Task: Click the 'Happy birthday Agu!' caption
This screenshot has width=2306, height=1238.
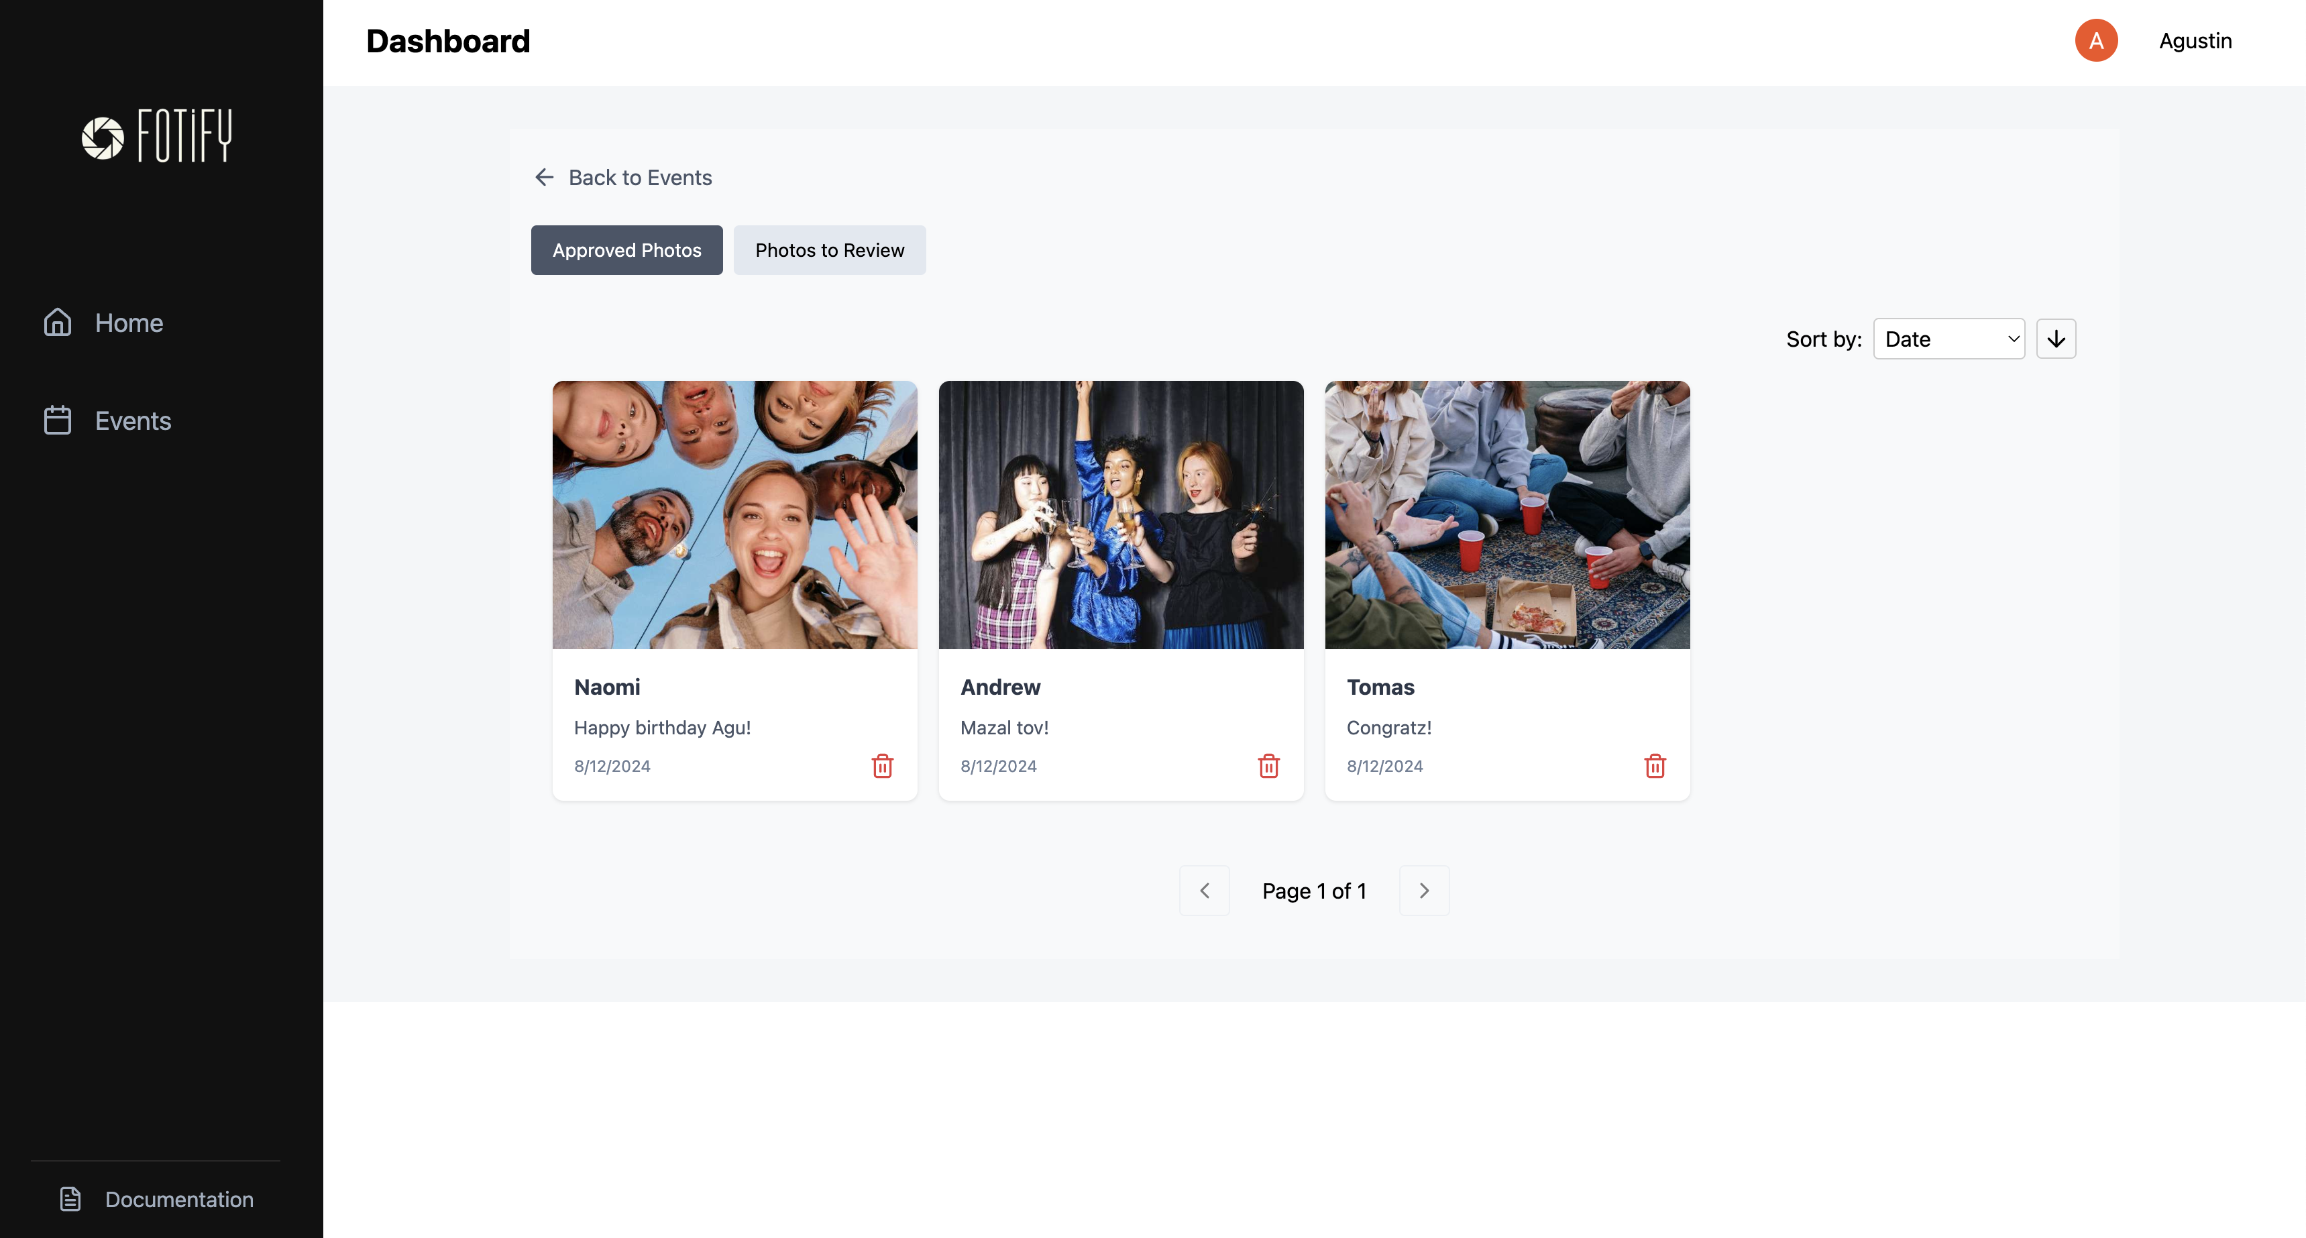Action: (663, 727)
